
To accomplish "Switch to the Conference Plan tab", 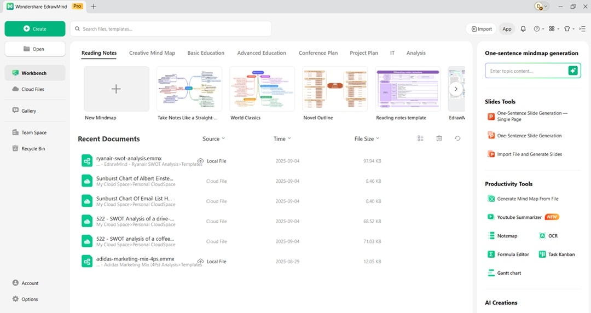I will pos(318,53).
